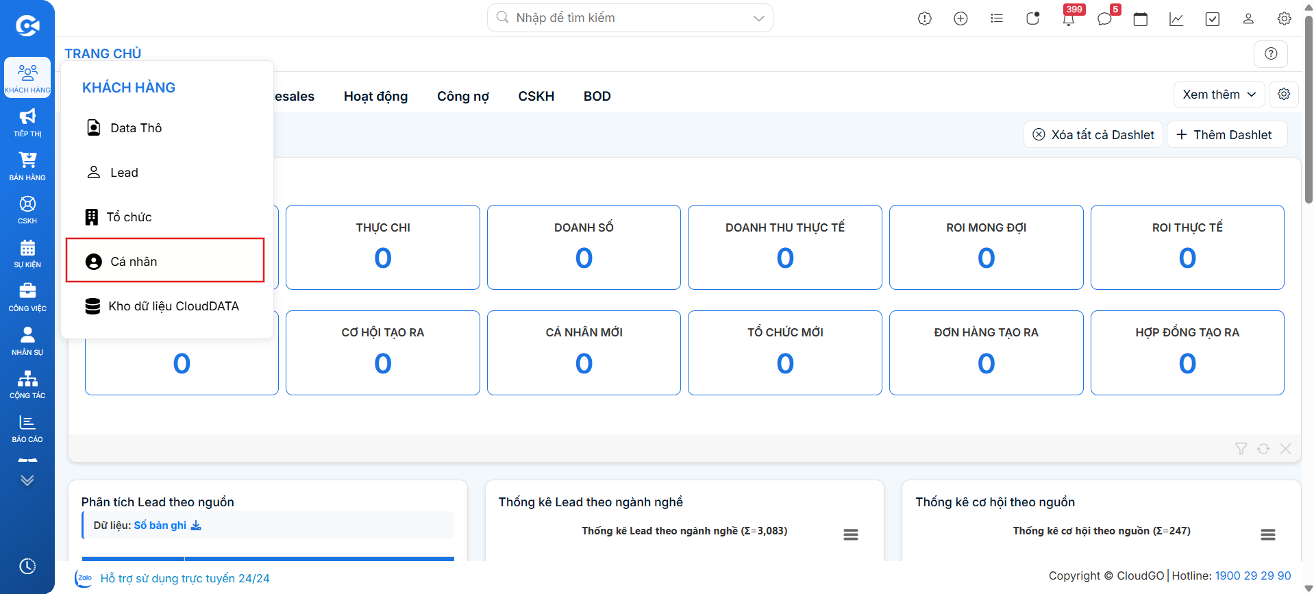Open the notification bell with 399 badge
Image resolution: width=1314 pixels, height=594 pixels.
(x=1069, y=18)
